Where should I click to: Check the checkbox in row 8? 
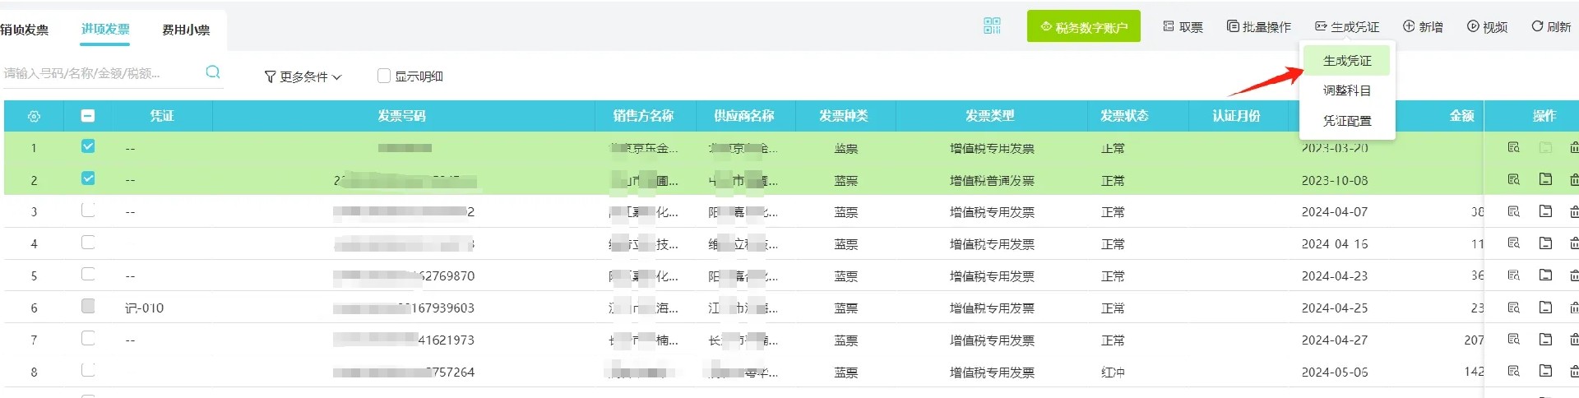(x=88, y=370)
